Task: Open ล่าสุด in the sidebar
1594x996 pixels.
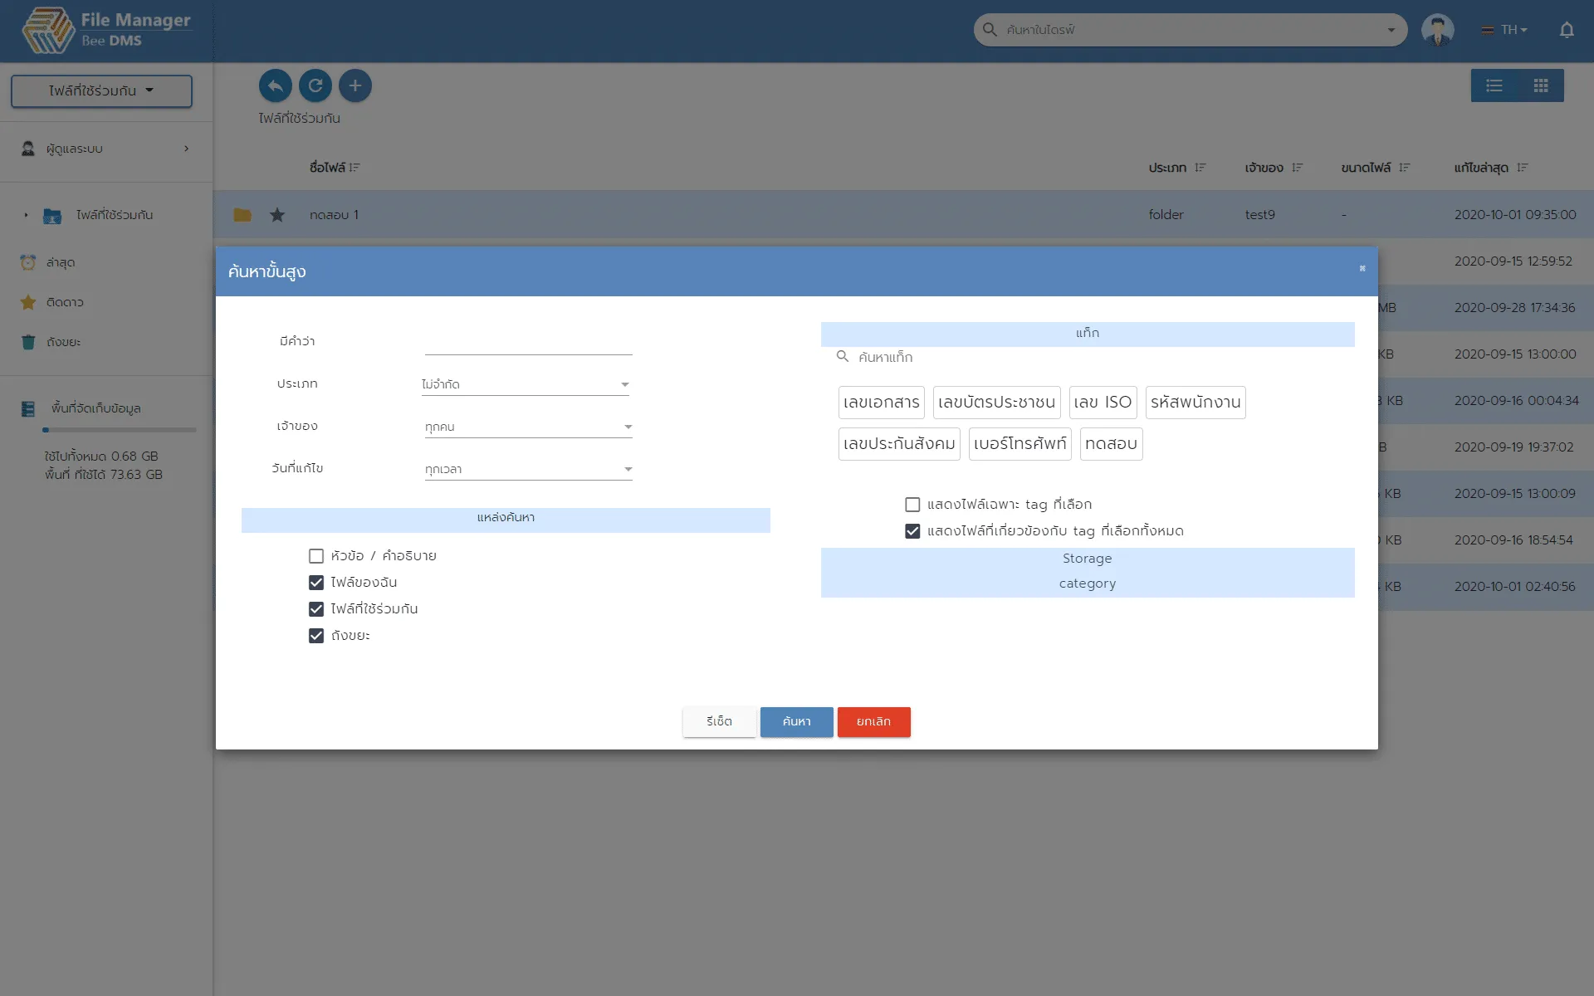Action: coord(61,262)
